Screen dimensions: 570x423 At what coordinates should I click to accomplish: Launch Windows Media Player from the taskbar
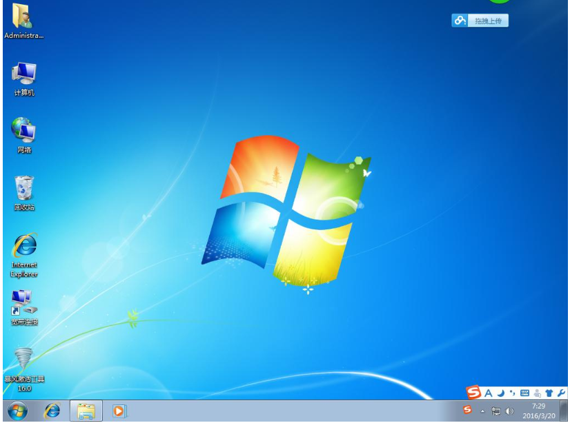(x=119, y=411)
